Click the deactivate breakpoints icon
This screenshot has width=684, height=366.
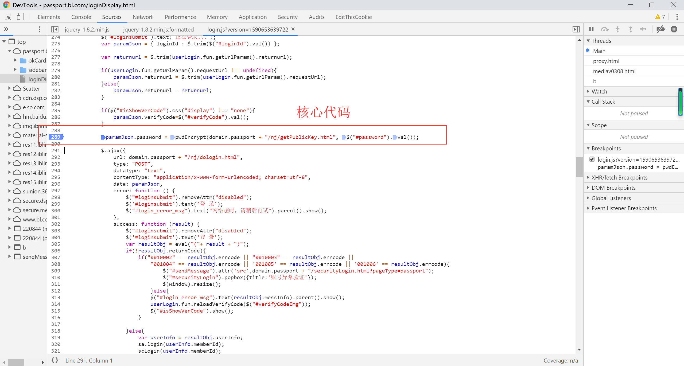660,29
